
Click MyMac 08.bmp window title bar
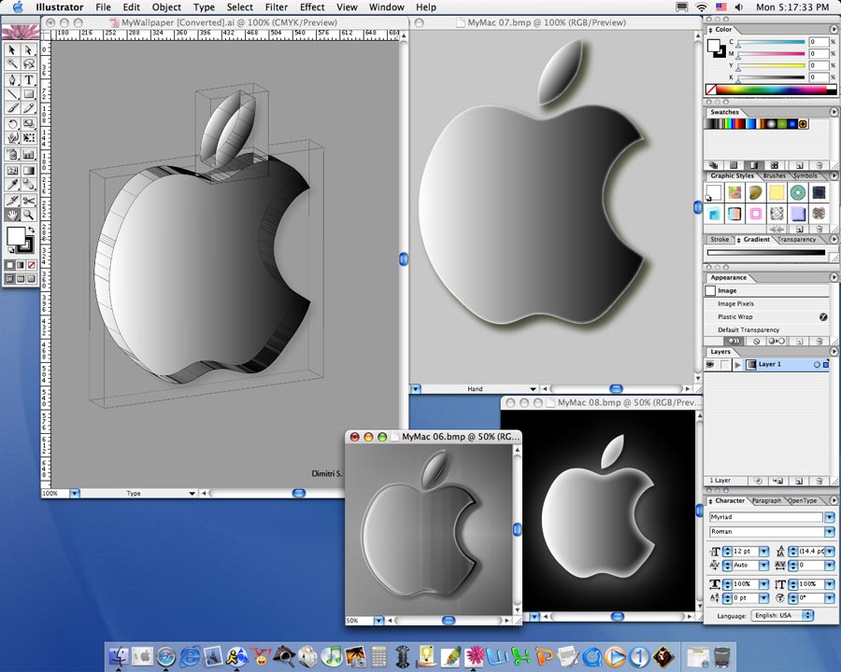pyautogui.click(x=601, y=402)
